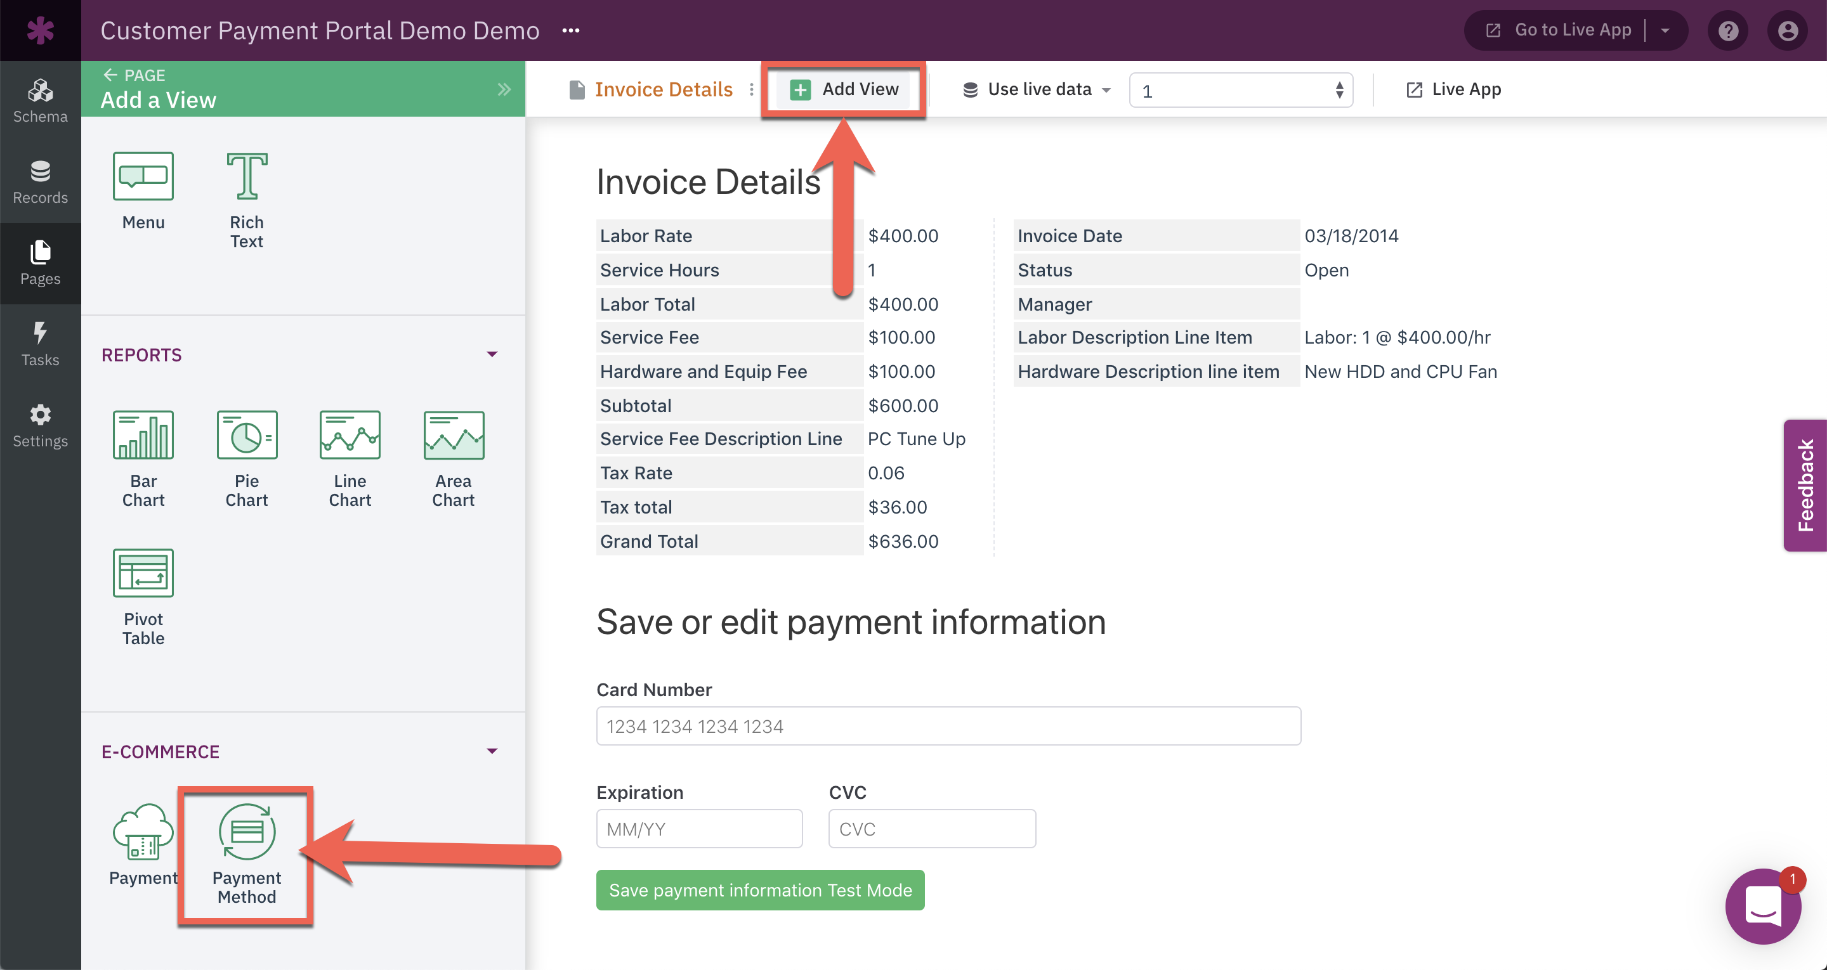
Task: Select the Pivot Table report
Action: pos(143,574)
